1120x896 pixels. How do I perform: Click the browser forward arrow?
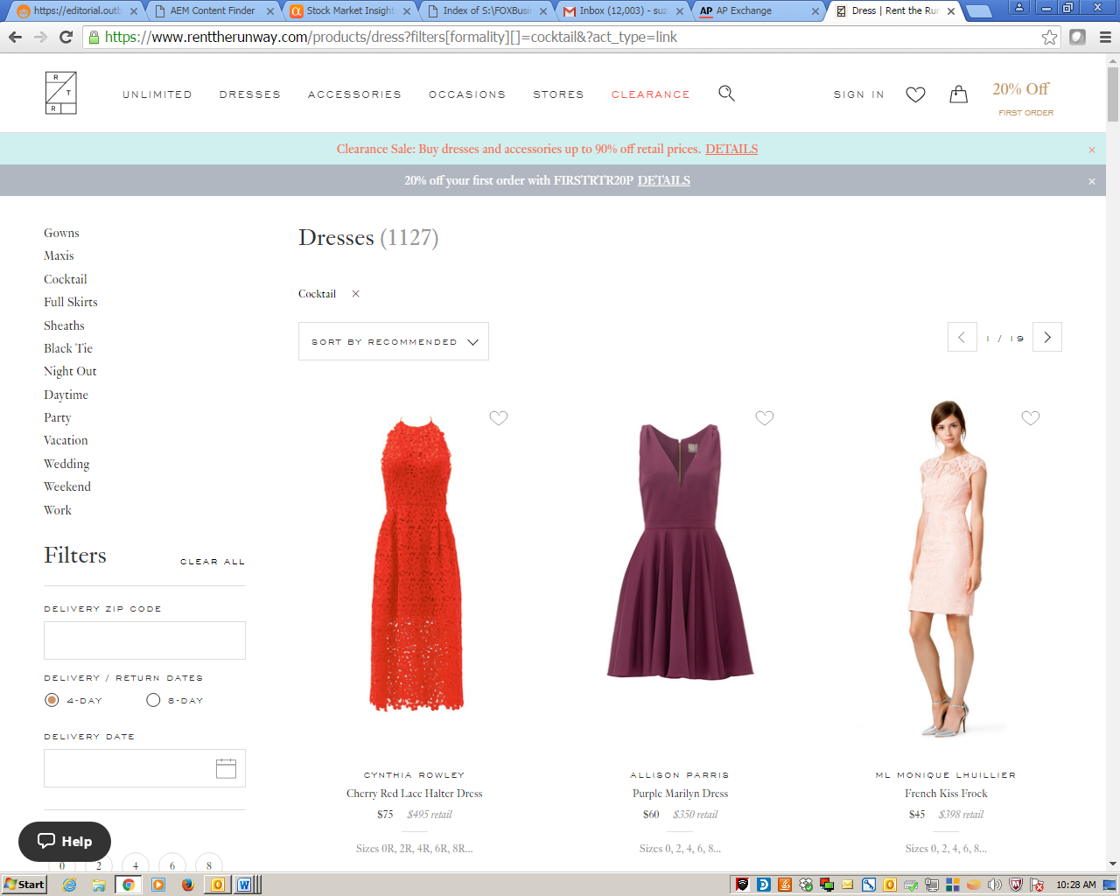click(x=40, y=37)
